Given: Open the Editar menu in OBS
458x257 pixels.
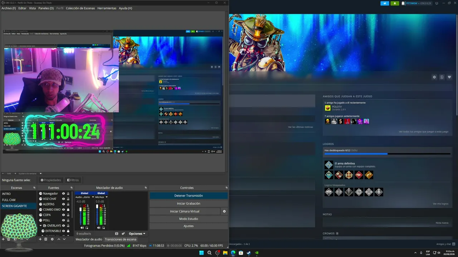Looking at the screenshot, I should pyautogui.click(x=22, y=8).
